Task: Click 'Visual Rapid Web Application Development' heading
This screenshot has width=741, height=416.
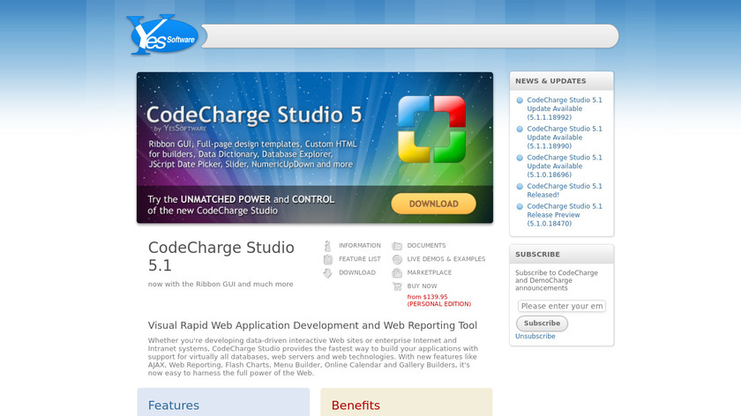Action: [x=312, y=325]
